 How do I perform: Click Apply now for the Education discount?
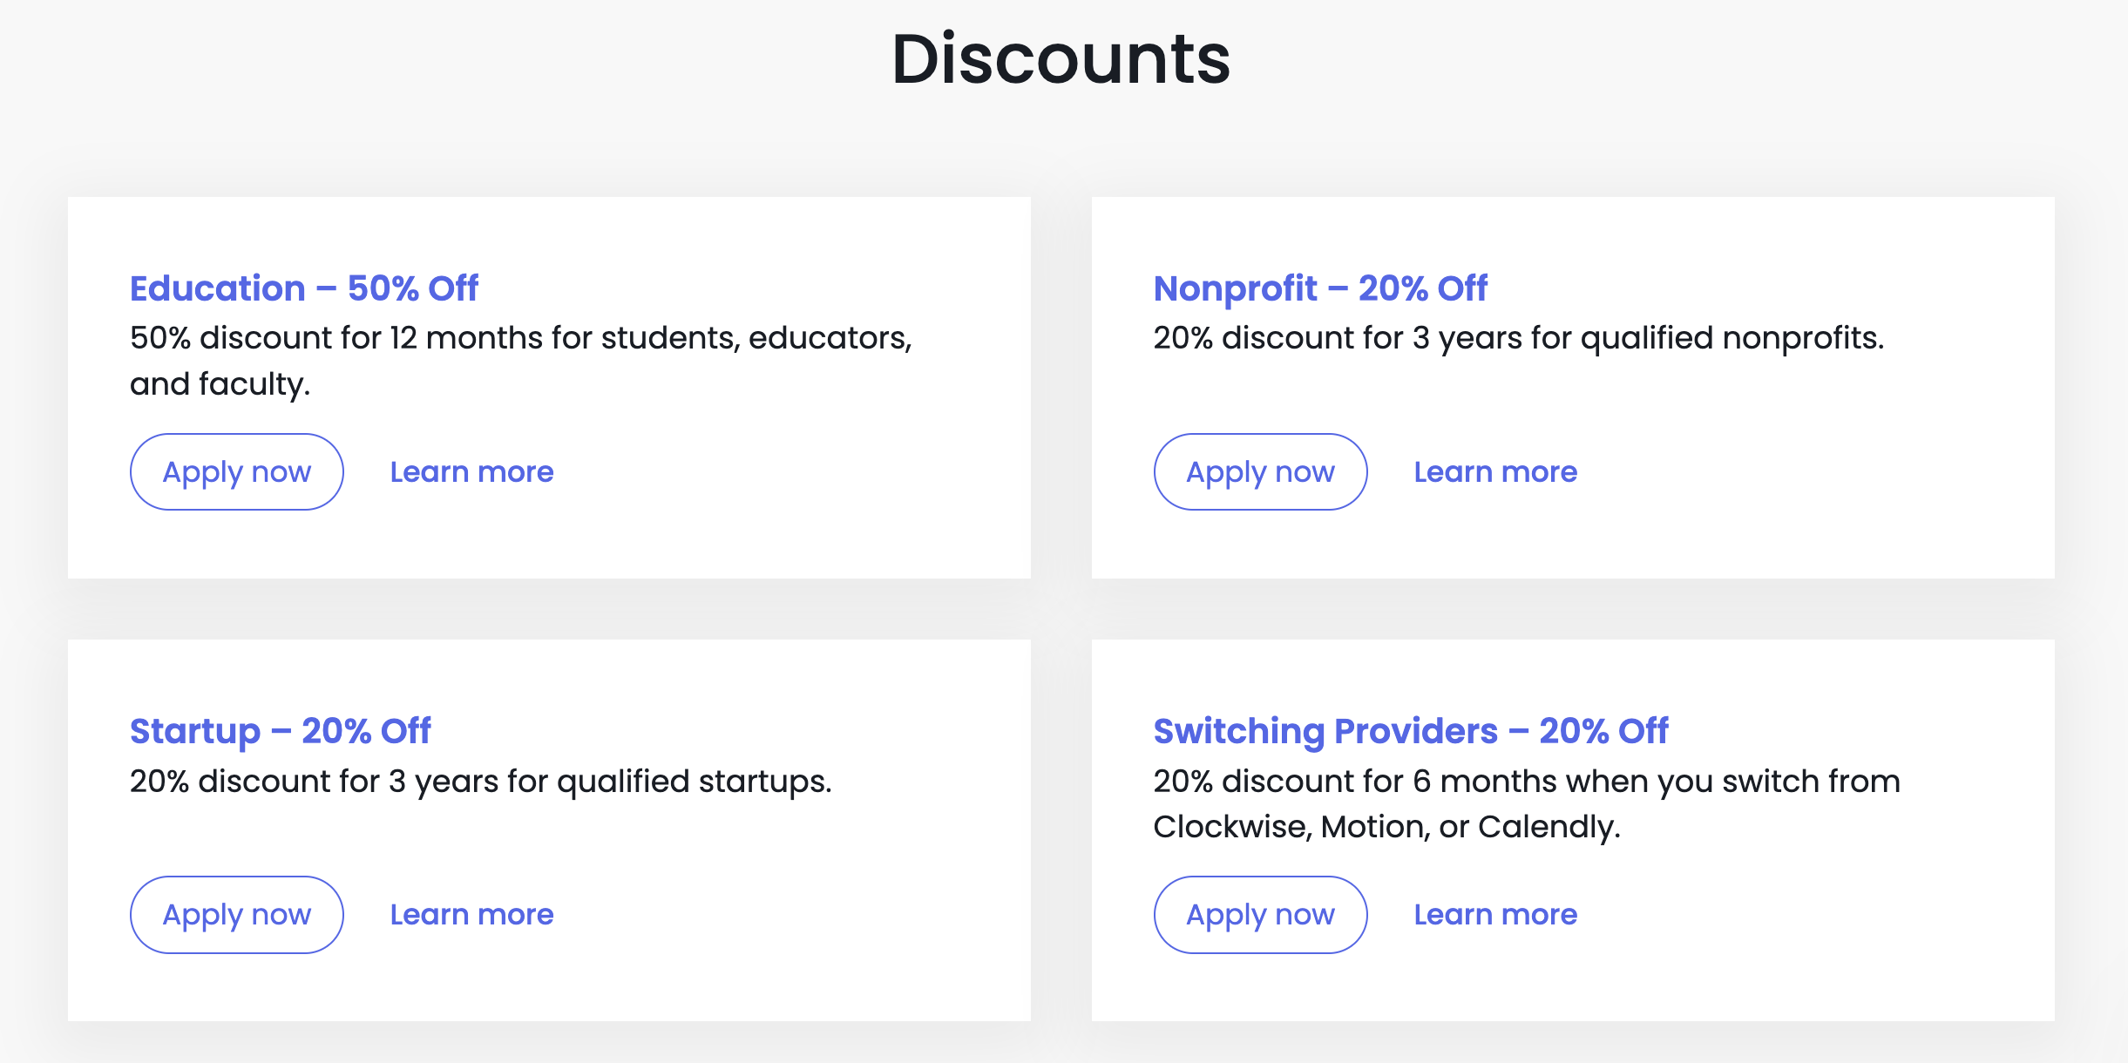point(236,471)
